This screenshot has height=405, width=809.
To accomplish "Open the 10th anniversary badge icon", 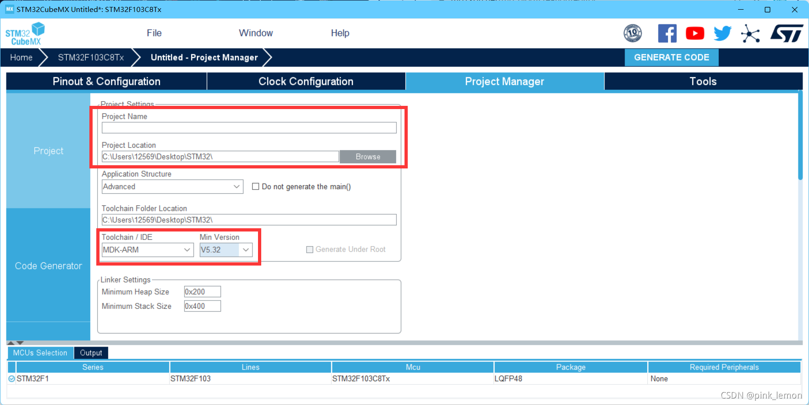I will click(633, 33).
